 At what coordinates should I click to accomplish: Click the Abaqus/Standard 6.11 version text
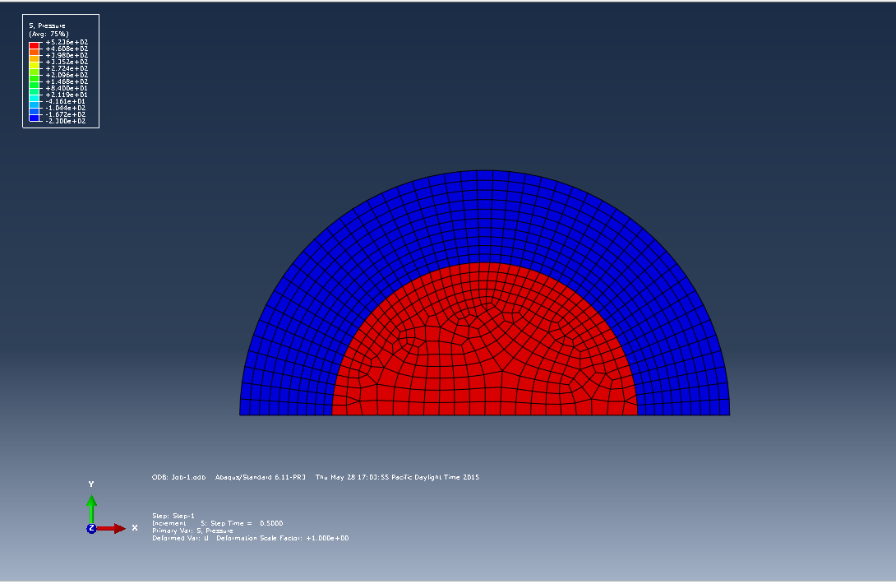tap(261, 477)
